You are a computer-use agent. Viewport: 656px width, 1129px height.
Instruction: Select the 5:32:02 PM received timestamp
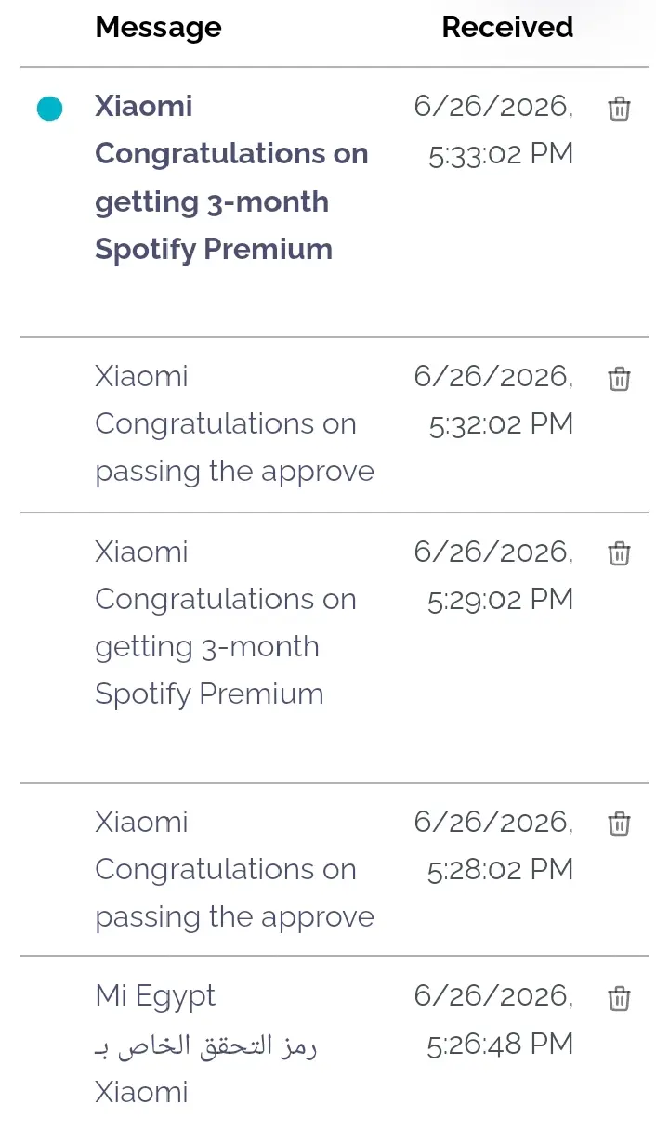coord(493,400)
